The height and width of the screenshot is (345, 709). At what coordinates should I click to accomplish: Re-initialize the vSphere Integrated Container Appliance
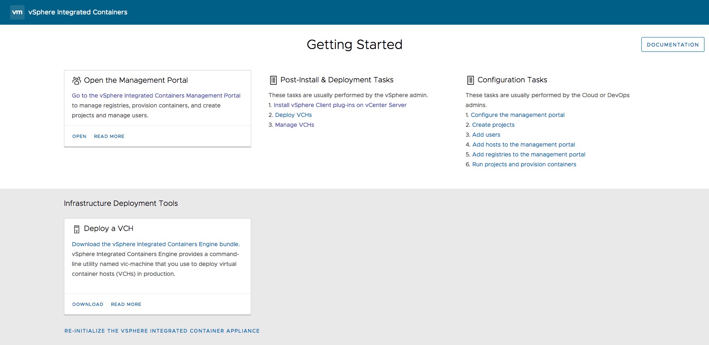pos(162,331)
